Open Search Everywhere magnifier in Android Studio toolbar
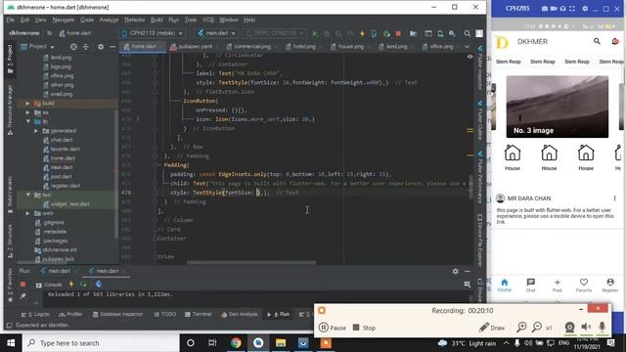This screenshot has height=352, width=626. pyautogui.click(x=468, y=33)
